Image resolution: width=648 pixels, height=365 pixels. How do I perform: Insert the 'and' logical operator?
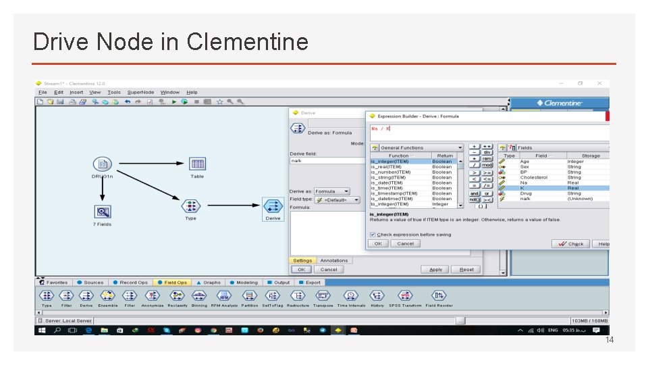[x=475, y=194]
